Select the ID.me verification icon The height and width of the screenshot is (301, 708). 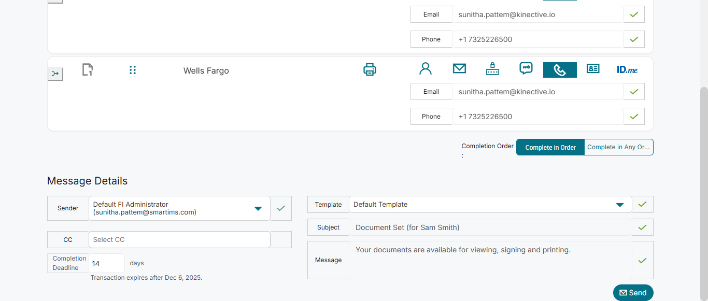[627, 69]
